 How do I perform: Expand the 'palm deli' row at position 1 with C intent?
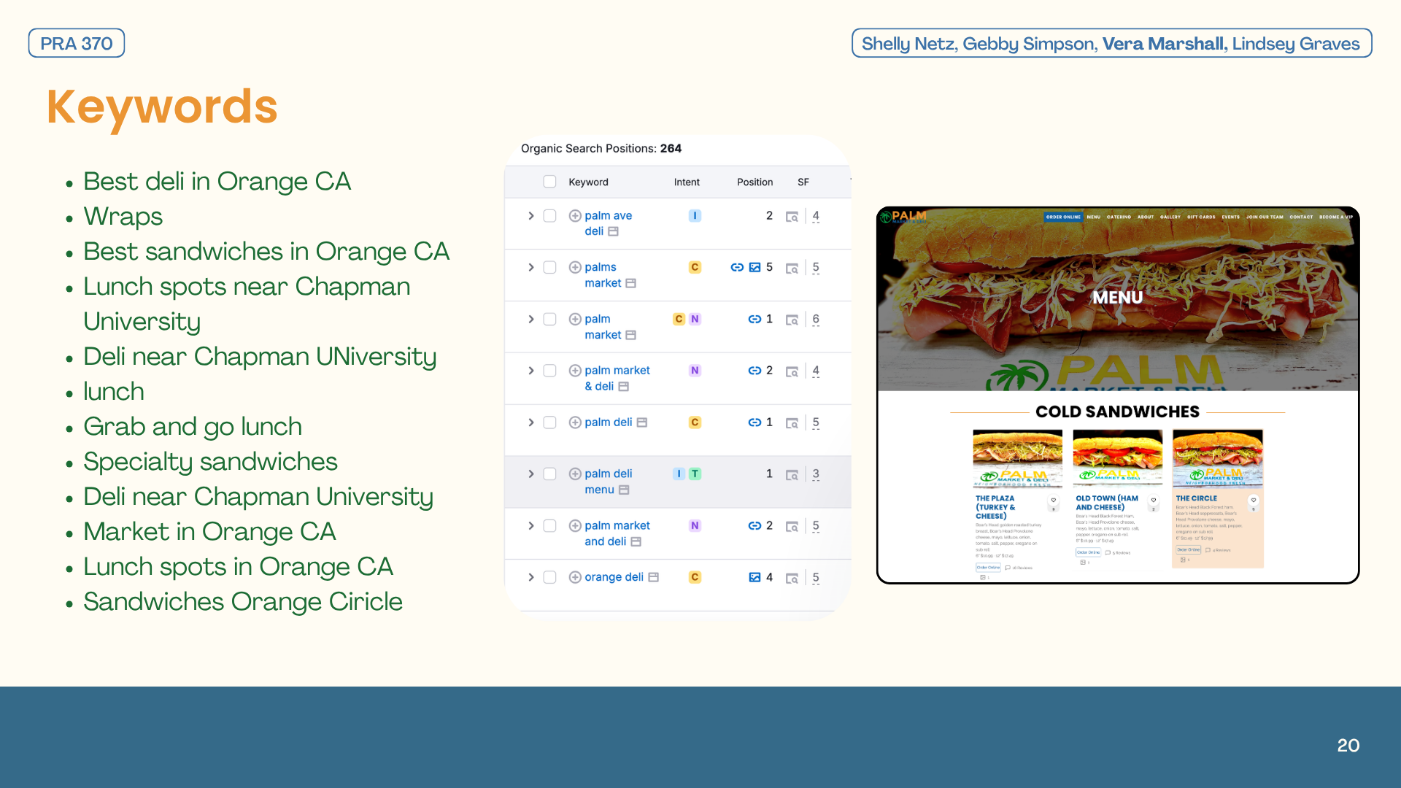coord(530,422)
